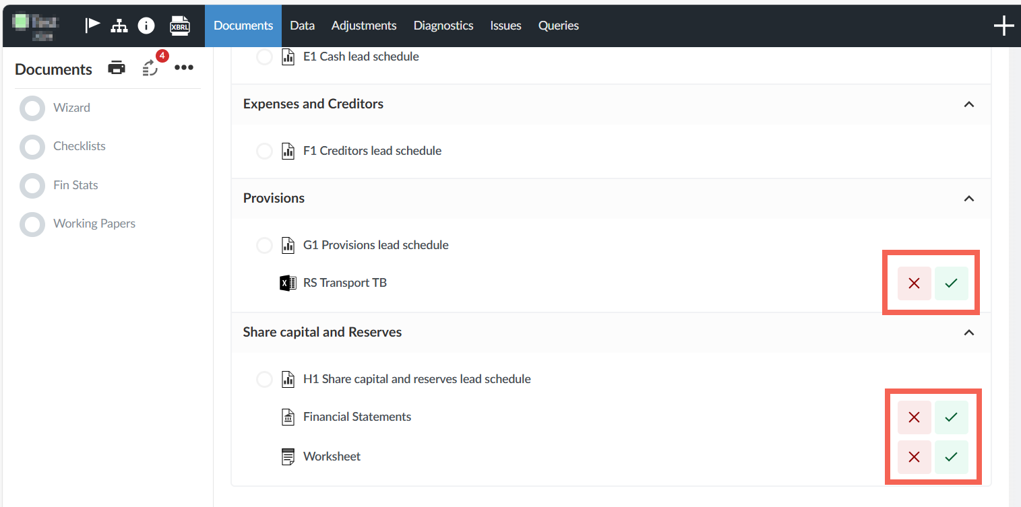Accept the Worksheet document
This screenshot has height=507, width=1021.
[951, 457]
